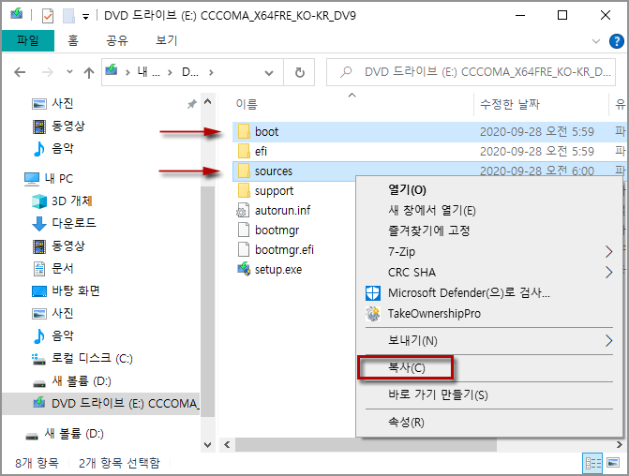Open the blue Help question mark icon
This screenshot has width=629, height=476.
[x=616, y=41]
